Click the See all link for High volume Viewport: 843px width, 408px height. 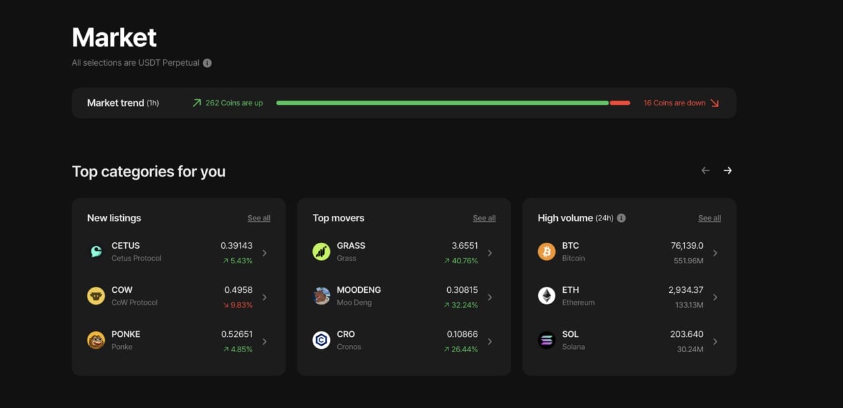[709, 218]
